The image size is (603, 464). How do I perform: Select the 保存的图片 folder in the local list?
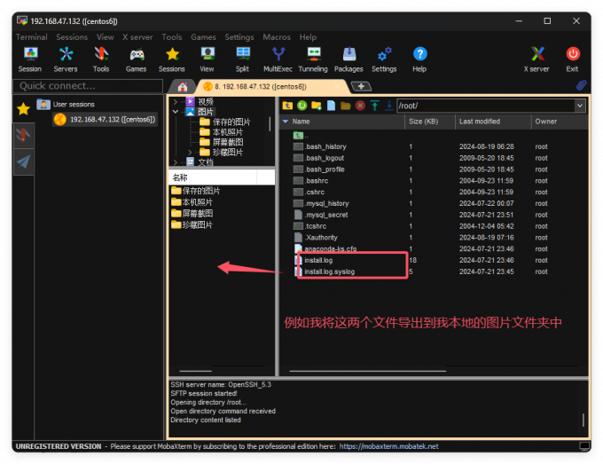tap(196, 191)
